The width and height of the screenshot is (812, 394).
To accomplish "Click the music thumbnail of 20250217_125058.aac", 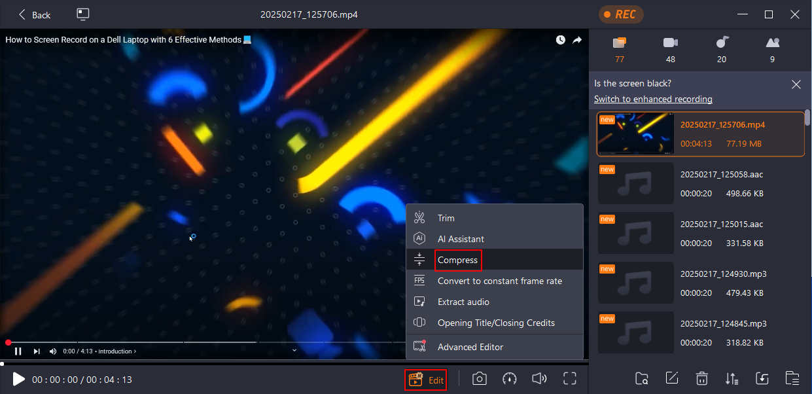I will click(636, 184).
